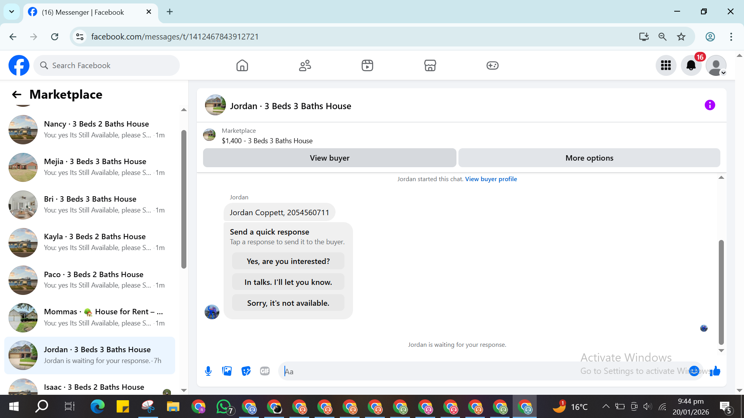Viewport: 744px width, 418px height.
Task: Choose a GIF icon
Action: (265, 371)
